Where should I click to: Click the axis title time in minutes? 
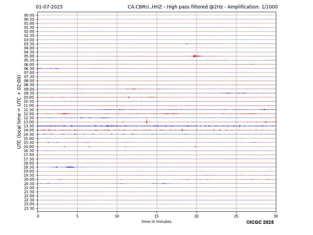(157, 221)
